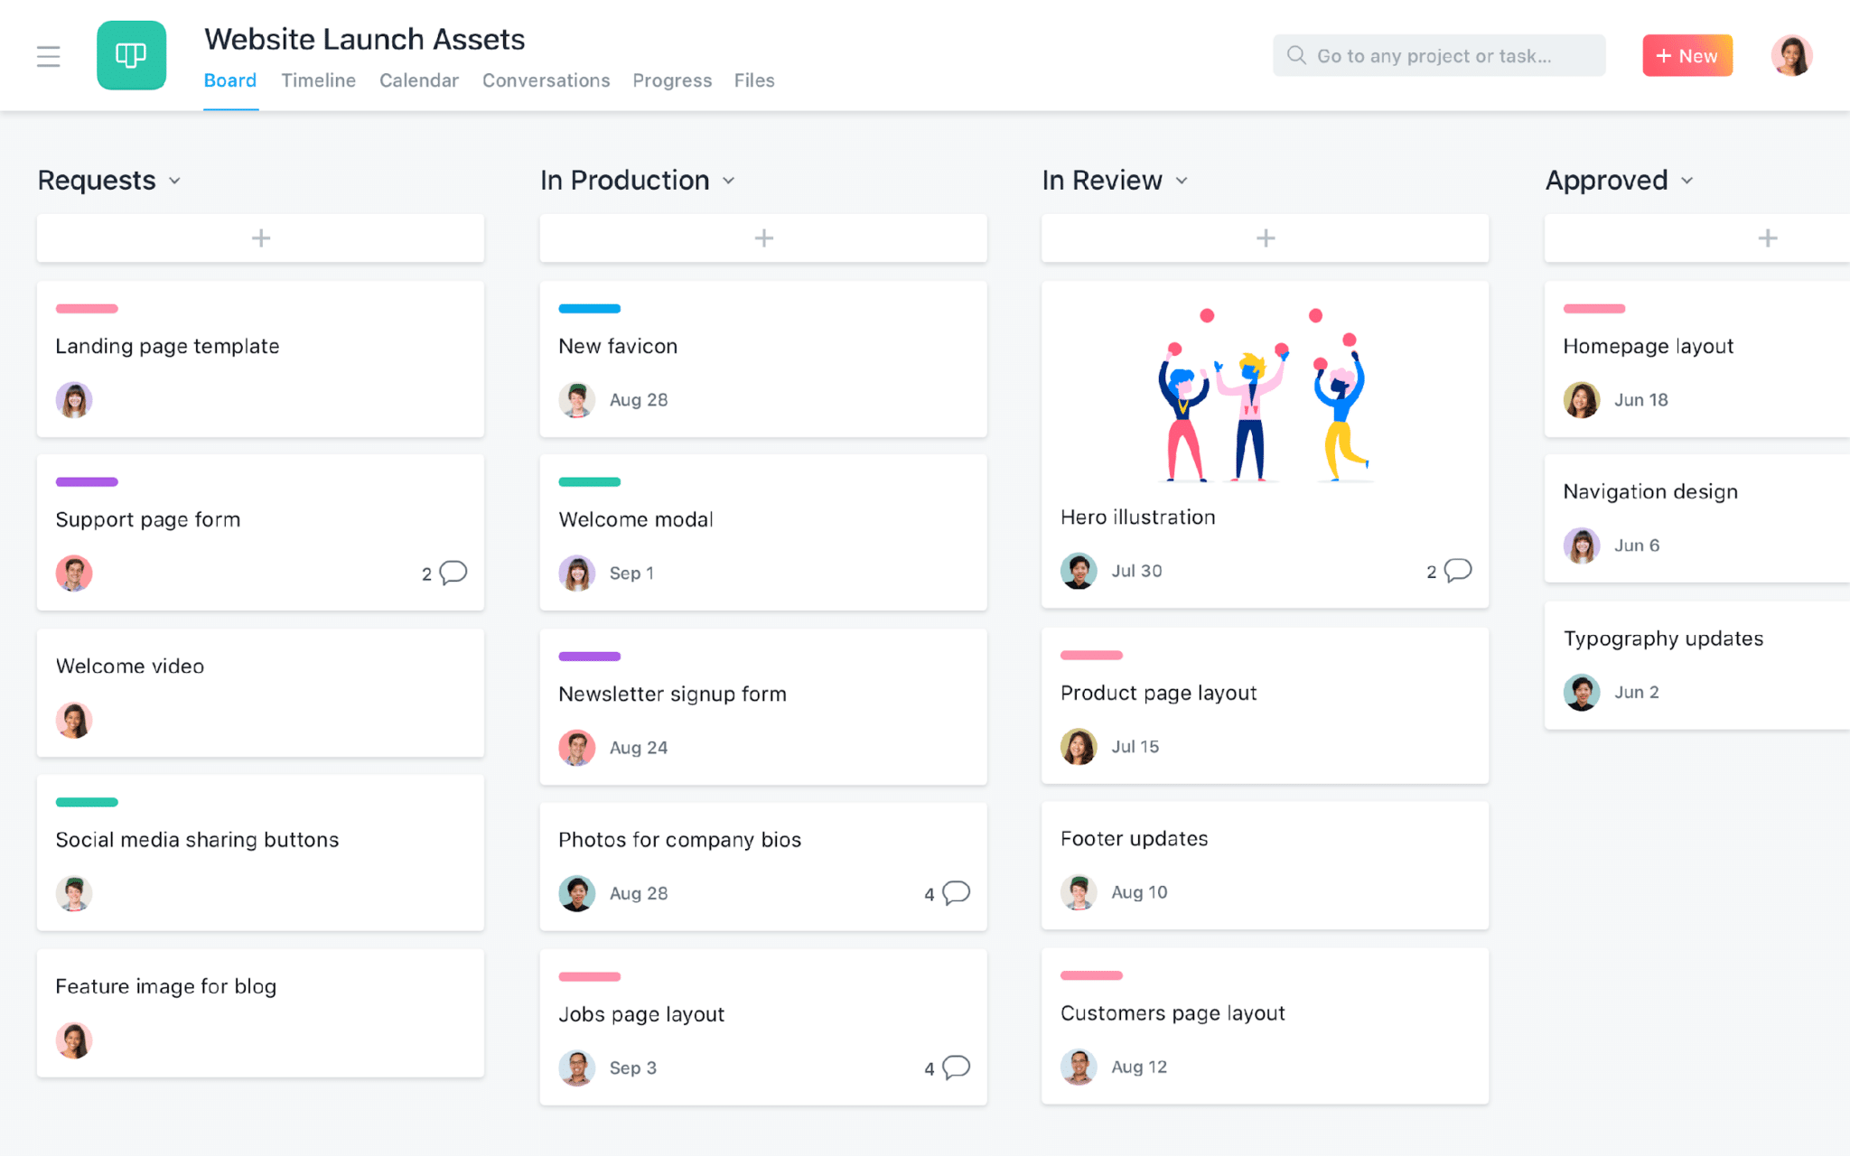Select the Timeline tab

tap(318, 79)
